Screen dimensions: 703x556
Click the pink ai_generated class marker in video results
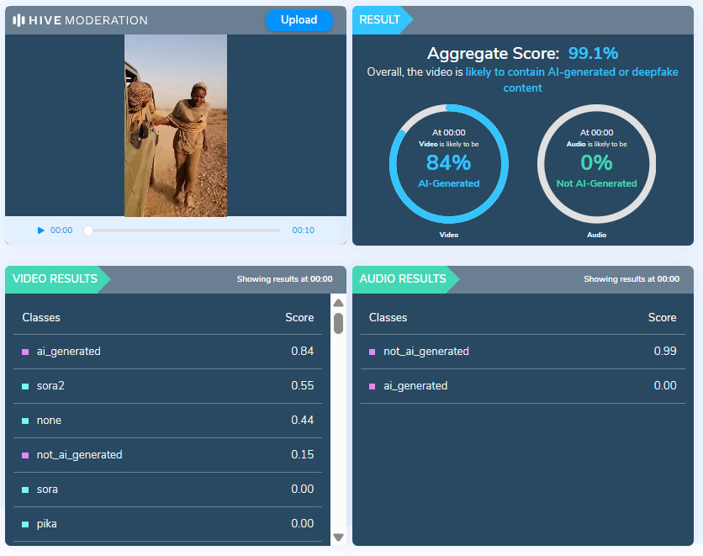pyautogui.click(x=25, y=352)
